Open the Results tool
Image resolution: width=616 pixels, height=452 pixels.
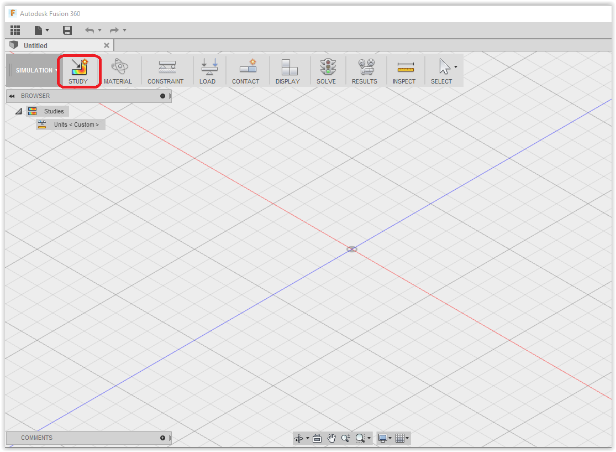(x=364, y=70)
